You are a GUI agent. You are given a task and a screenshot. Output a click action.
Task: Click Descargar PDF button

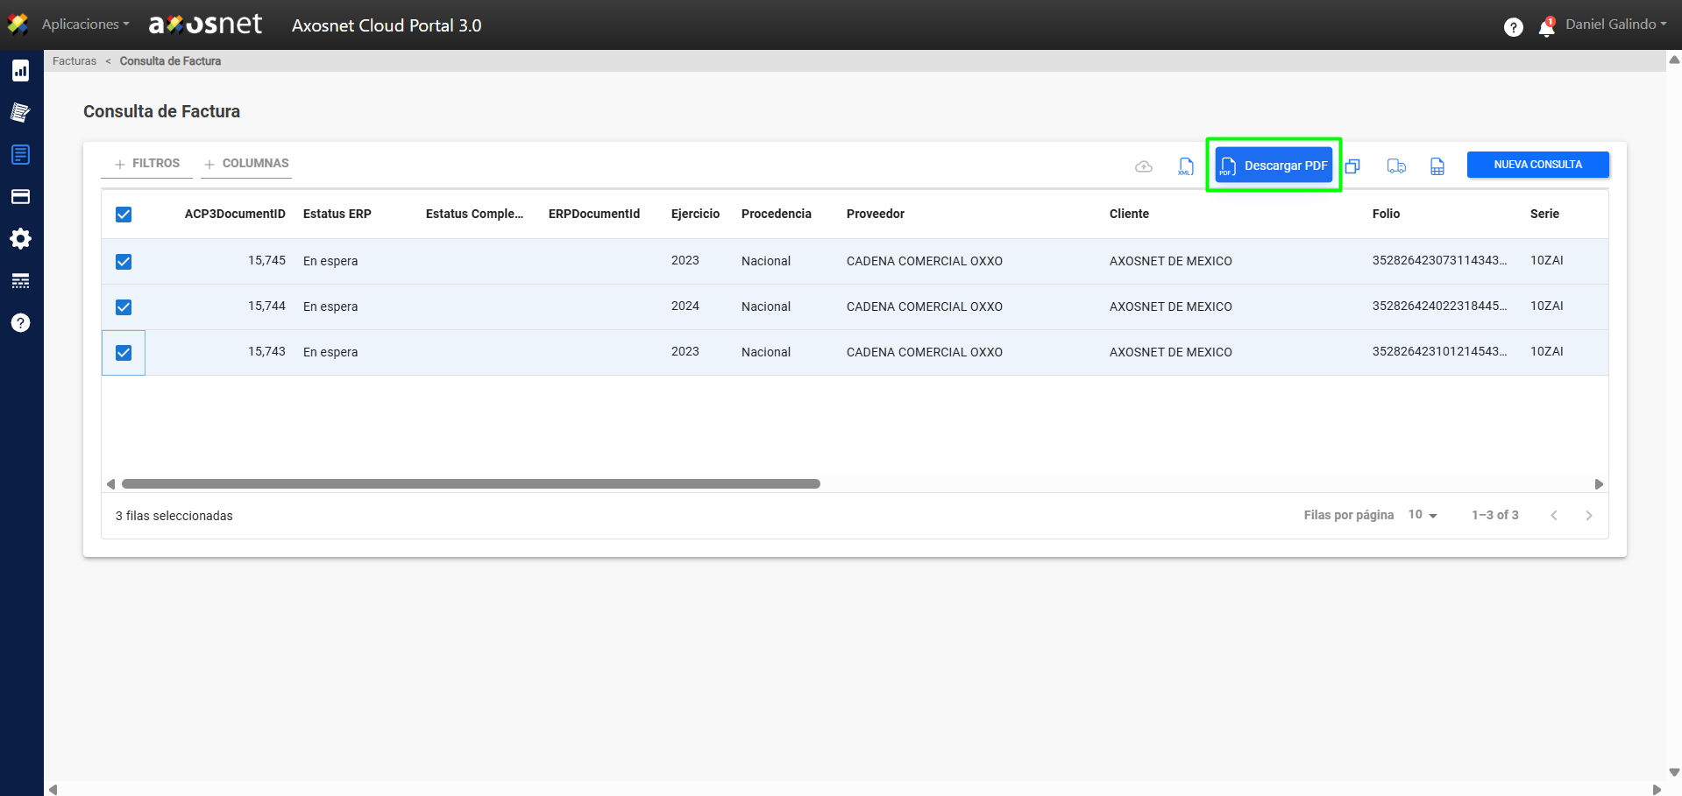(x=1274, y=166)
